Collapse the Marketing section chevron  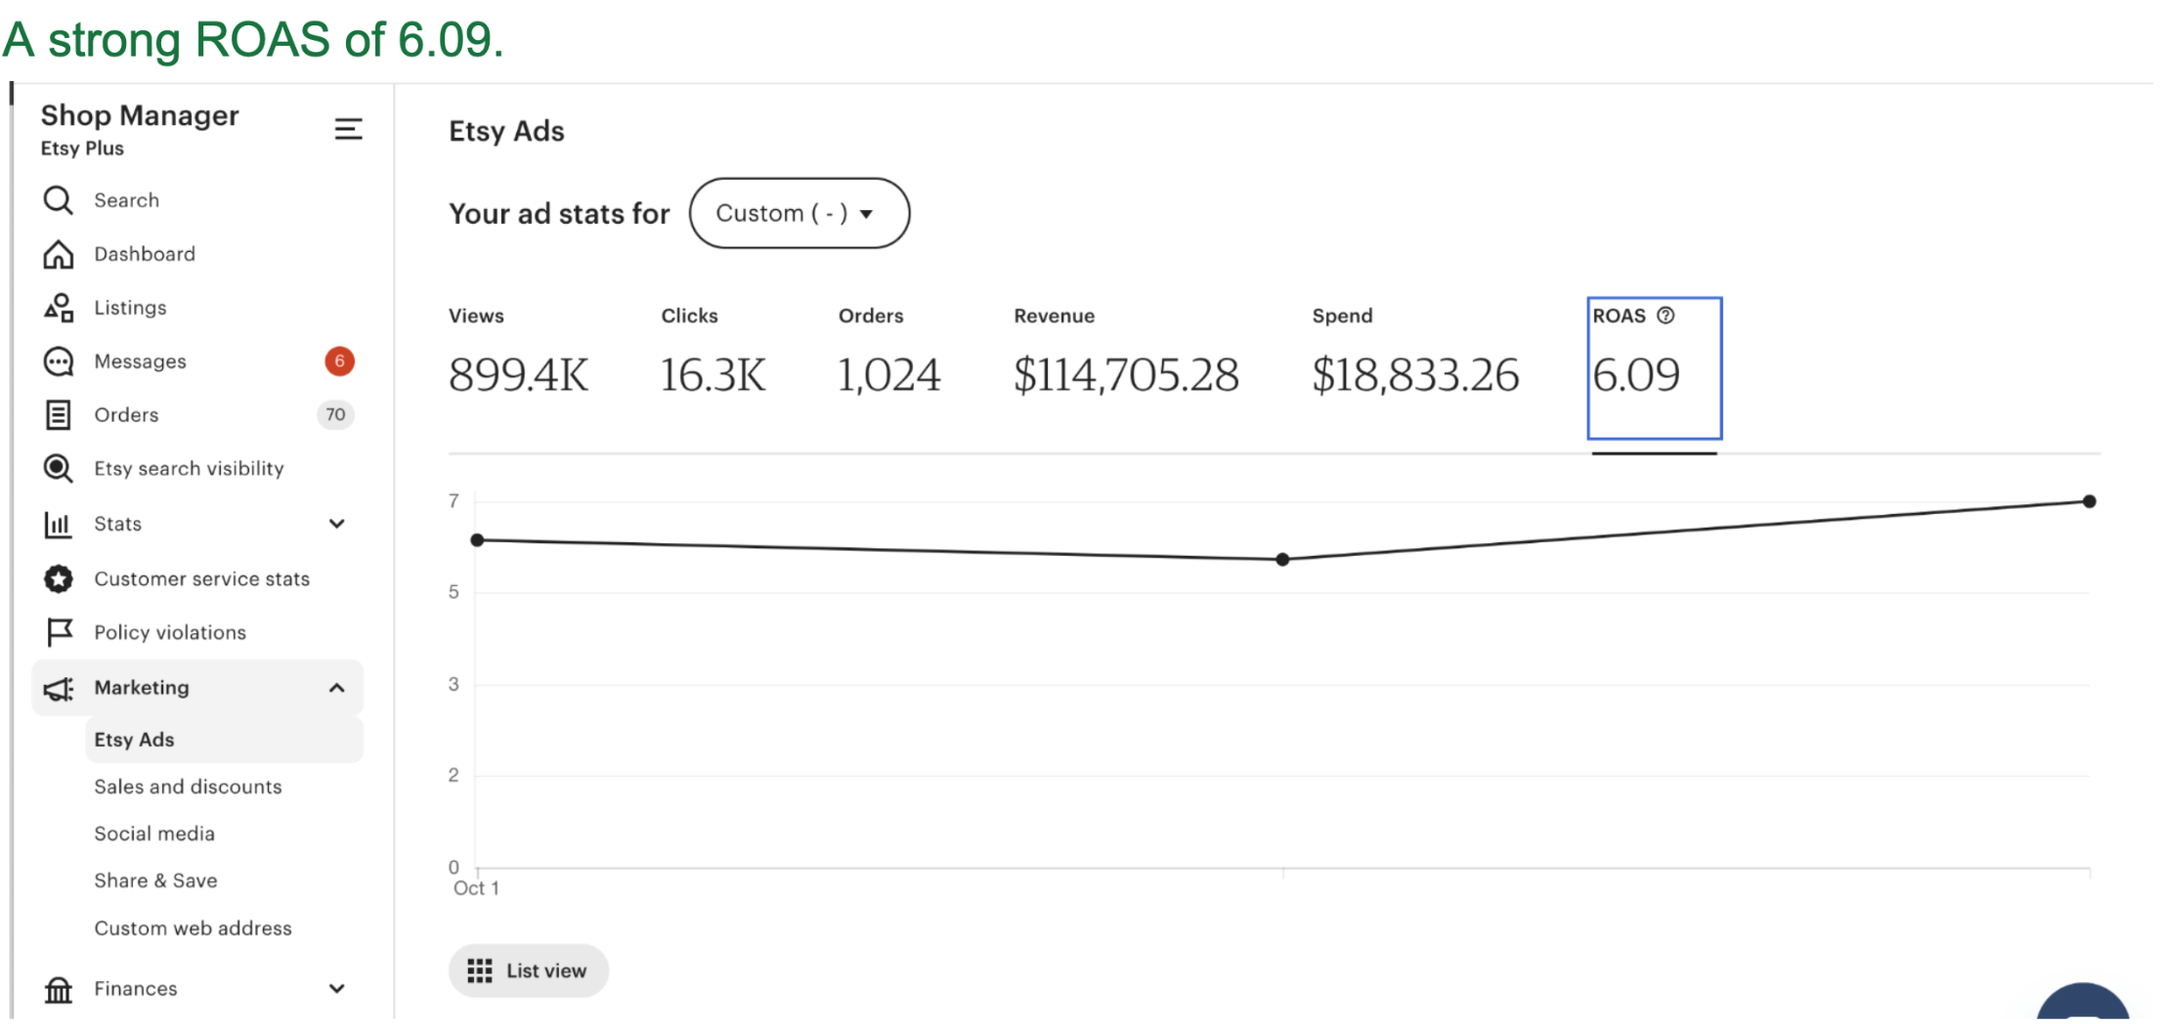coord(337,688)
